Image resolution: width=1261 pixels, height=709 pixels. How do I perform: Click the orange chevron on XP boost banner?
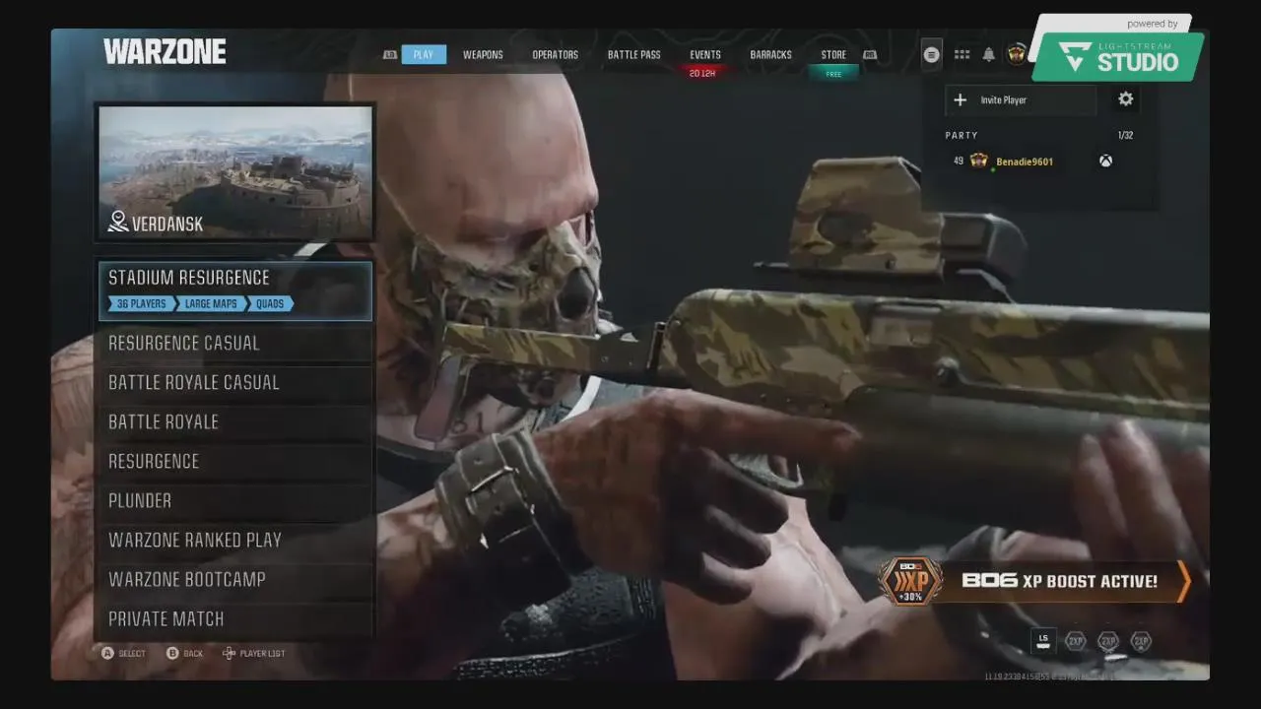tap(1183, 581)
